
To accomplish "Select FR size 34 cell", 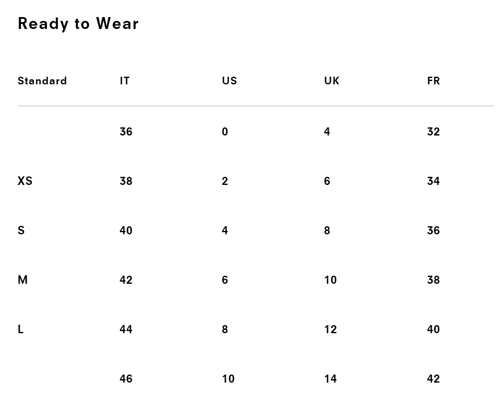I will coord(433,181).
